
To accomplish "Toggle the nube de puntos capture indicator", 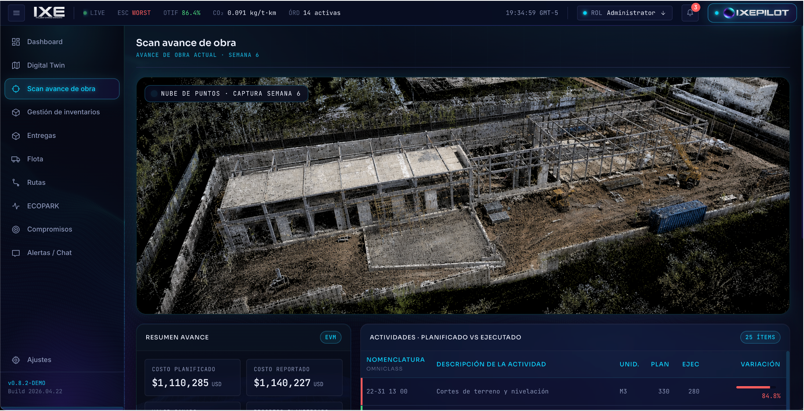I will (x=154, y=93).
